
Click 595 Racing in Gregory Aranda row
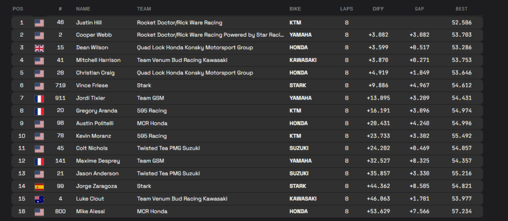coord(152,111)
